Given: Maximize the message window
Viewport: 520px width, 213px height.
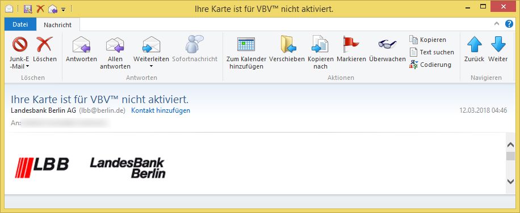Looking at the screenshot, I should pos(483,7).
